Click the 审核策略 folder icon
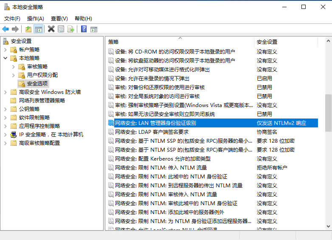The image size is (332, 240). pos(22,67)
